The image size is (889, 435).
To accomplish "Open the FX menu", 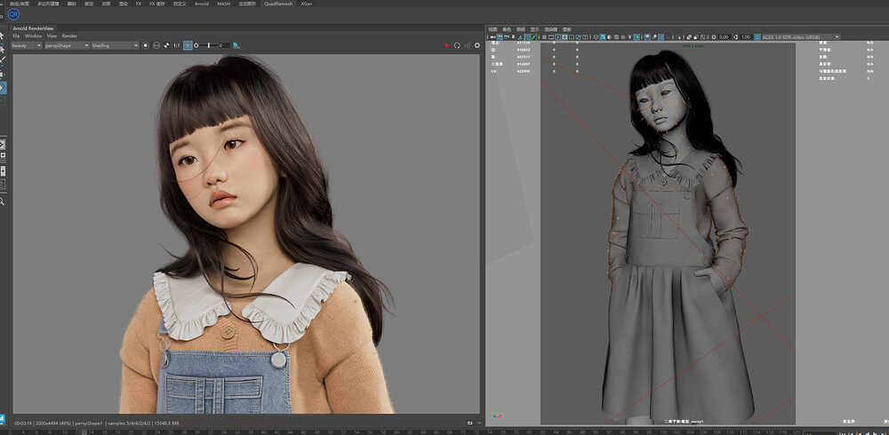I will tap(139, 4).
